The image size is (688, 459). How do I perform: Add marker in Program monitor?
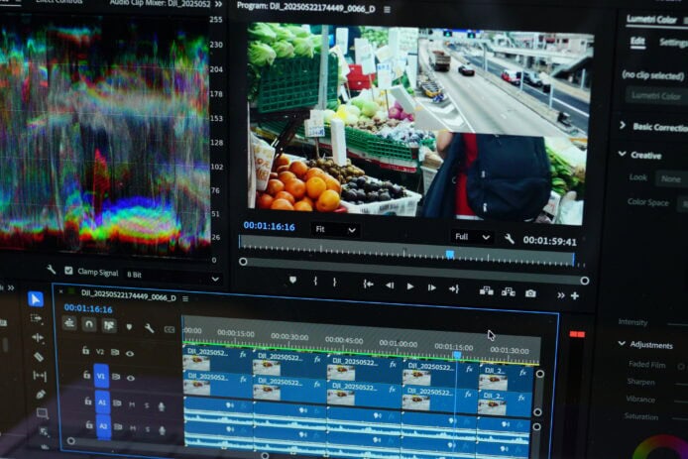[x=292, y=280]
